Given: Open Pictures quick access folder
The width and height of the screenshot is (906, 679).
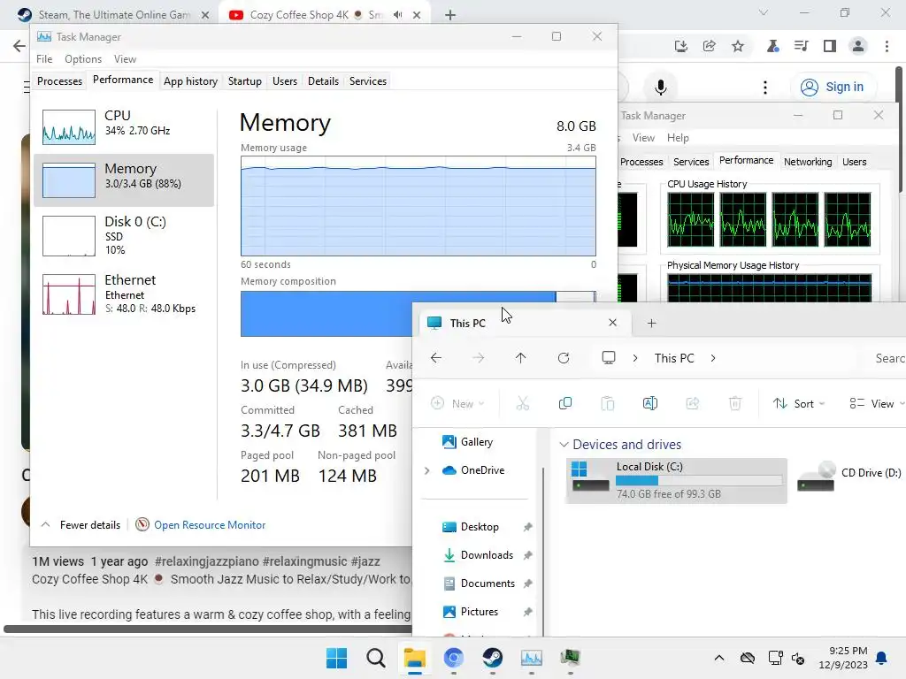Looking at the screenshot, I should pos(479,612).
